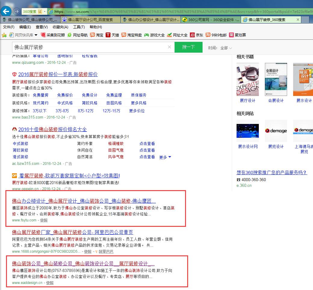Expand the 时间 全部 filter dropdown
Screen dimensions: 313x290
(226, 48)
